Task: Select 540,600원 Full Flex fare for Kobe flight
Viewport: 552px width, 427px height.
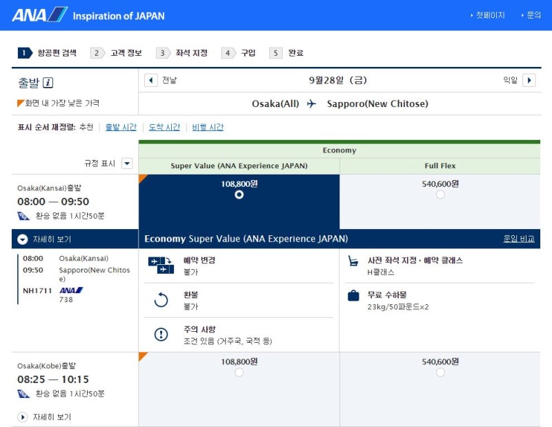Action: [440, 373]
